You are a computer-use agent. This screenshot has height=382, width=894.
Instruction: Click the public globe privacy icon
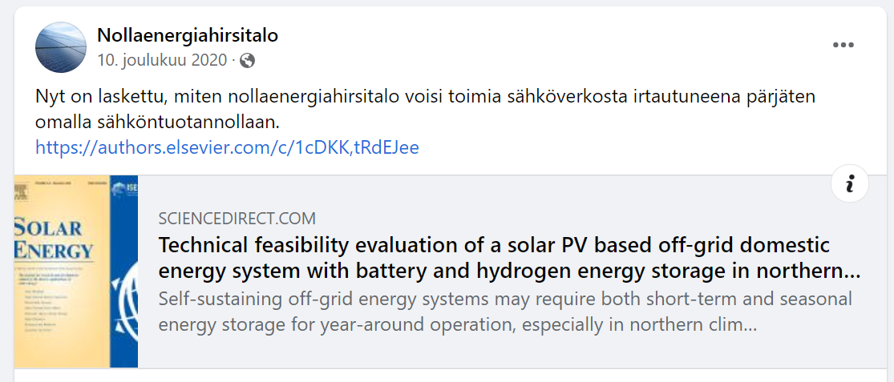(248, 60)
